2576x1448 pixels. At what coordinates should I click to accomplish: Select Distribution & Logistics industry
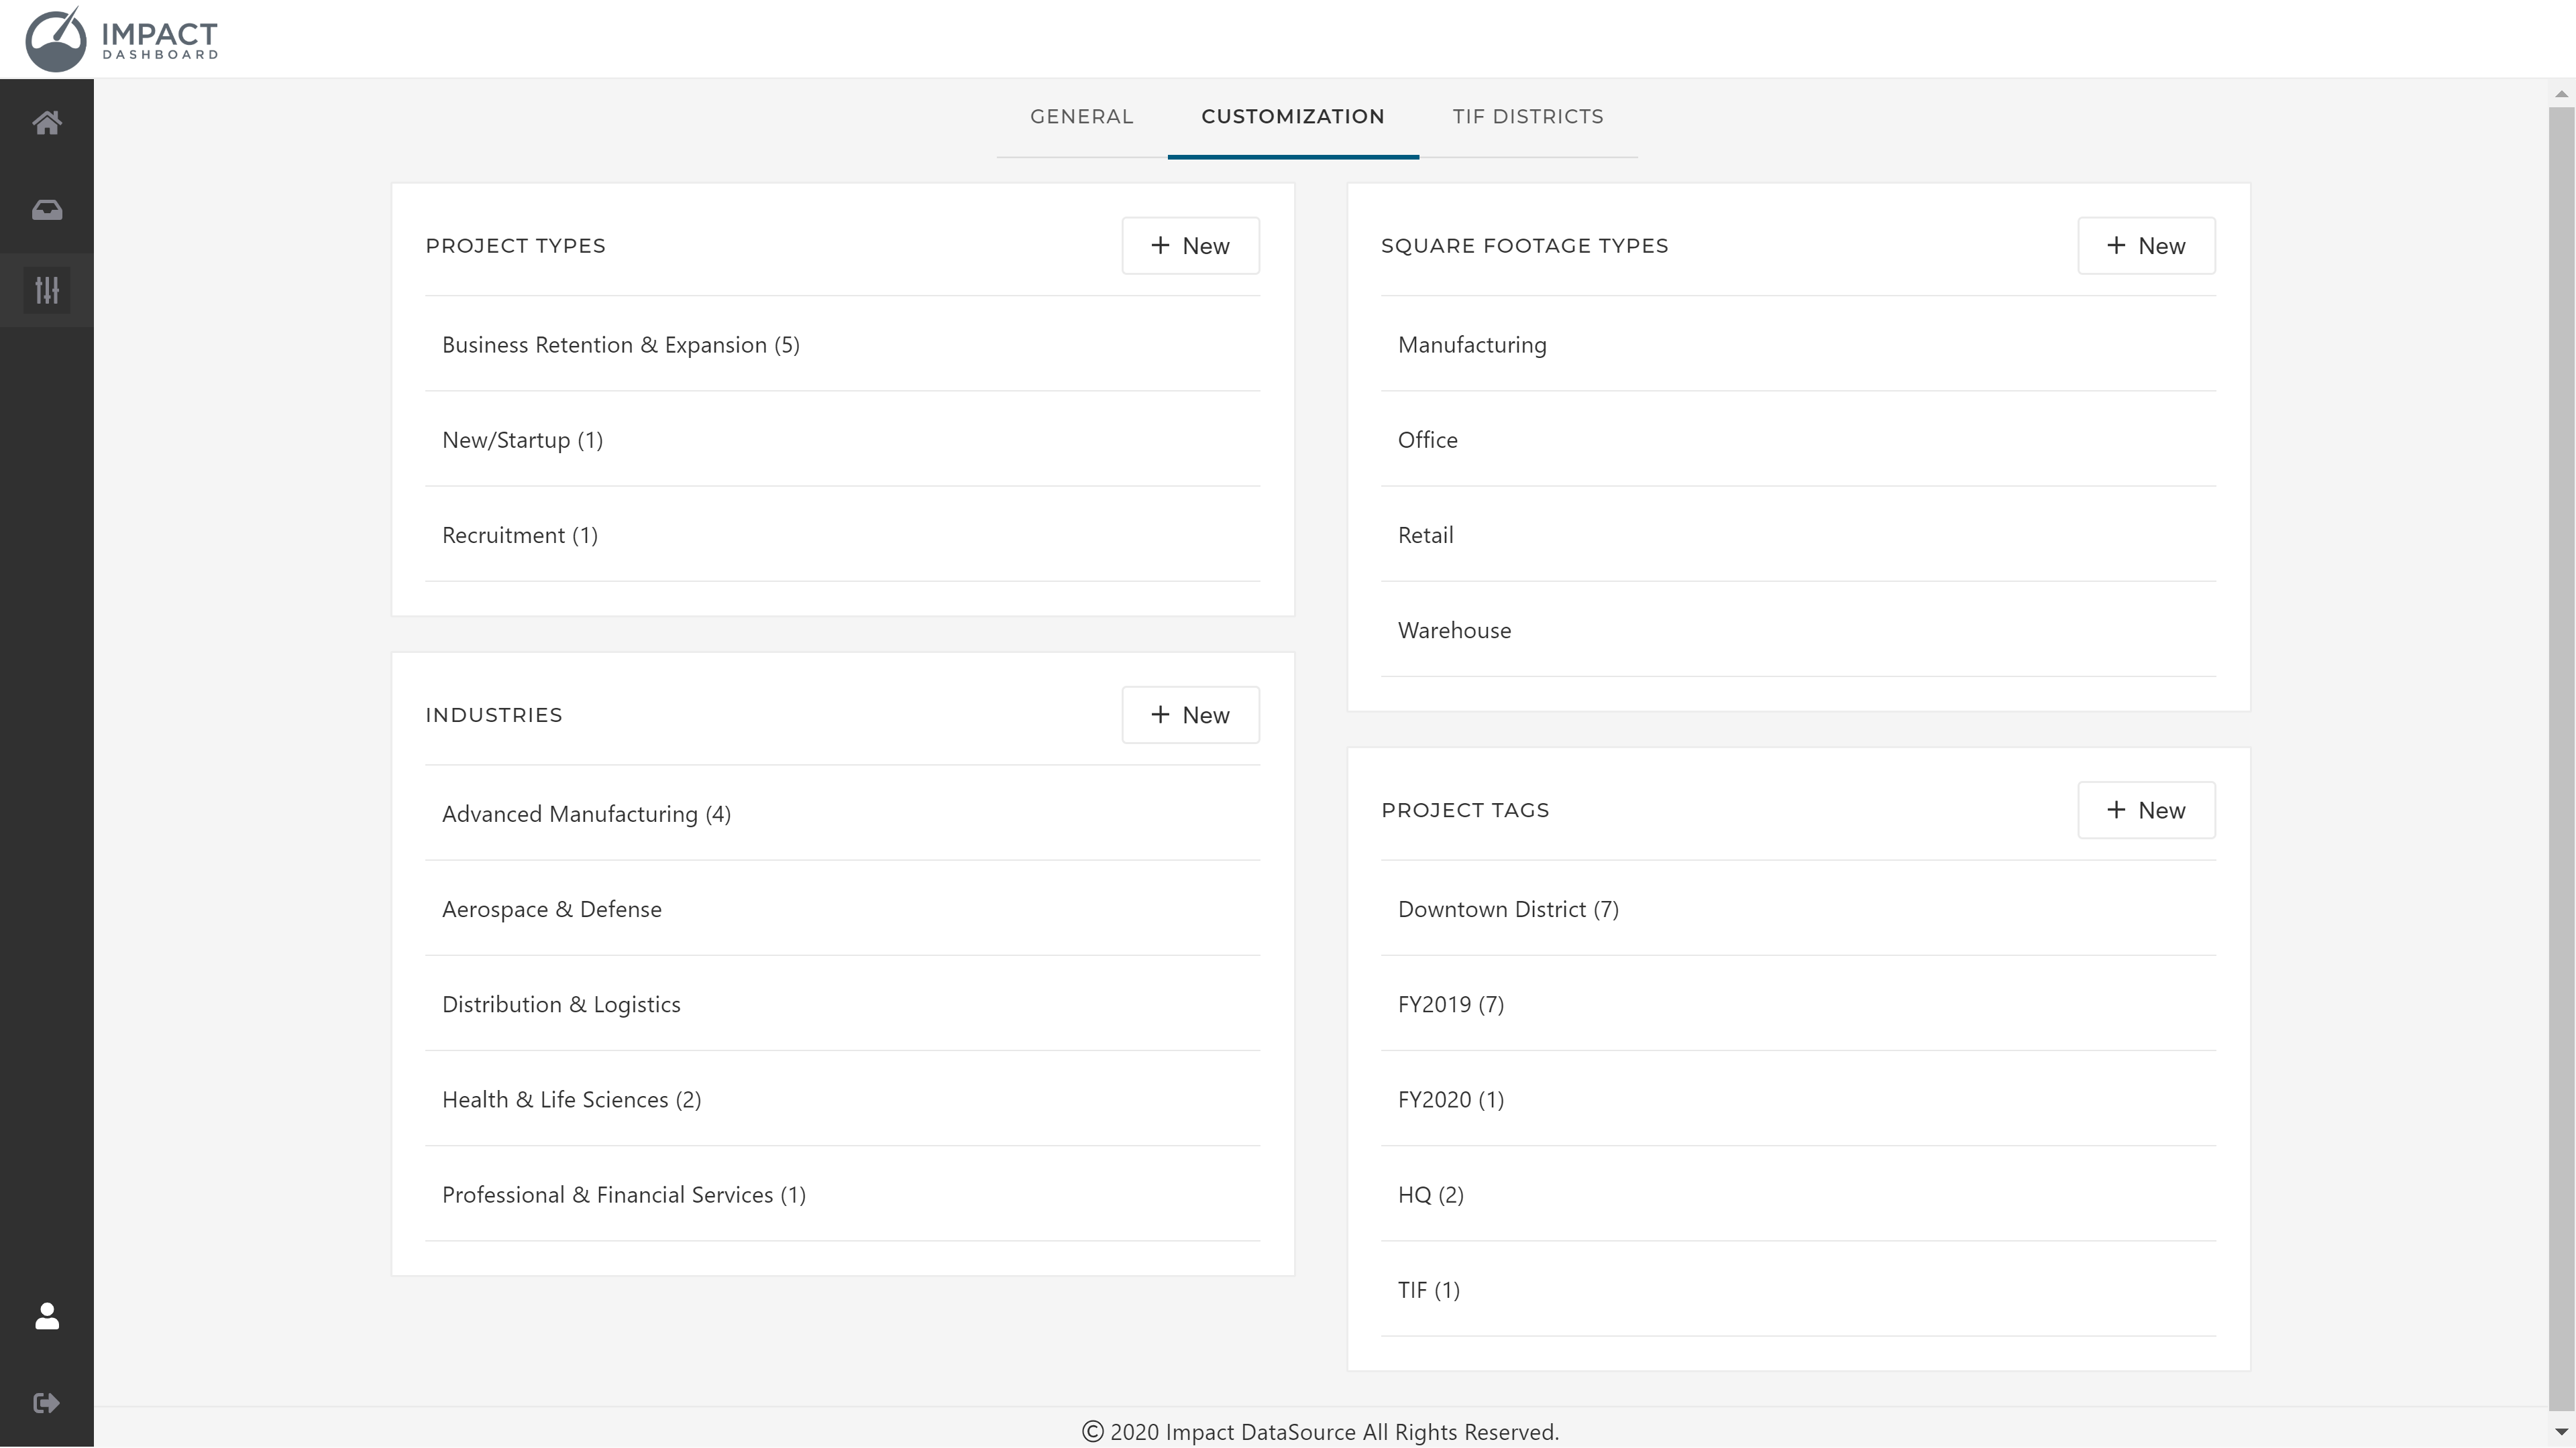pyautogui.click(x=842, y=1004)
